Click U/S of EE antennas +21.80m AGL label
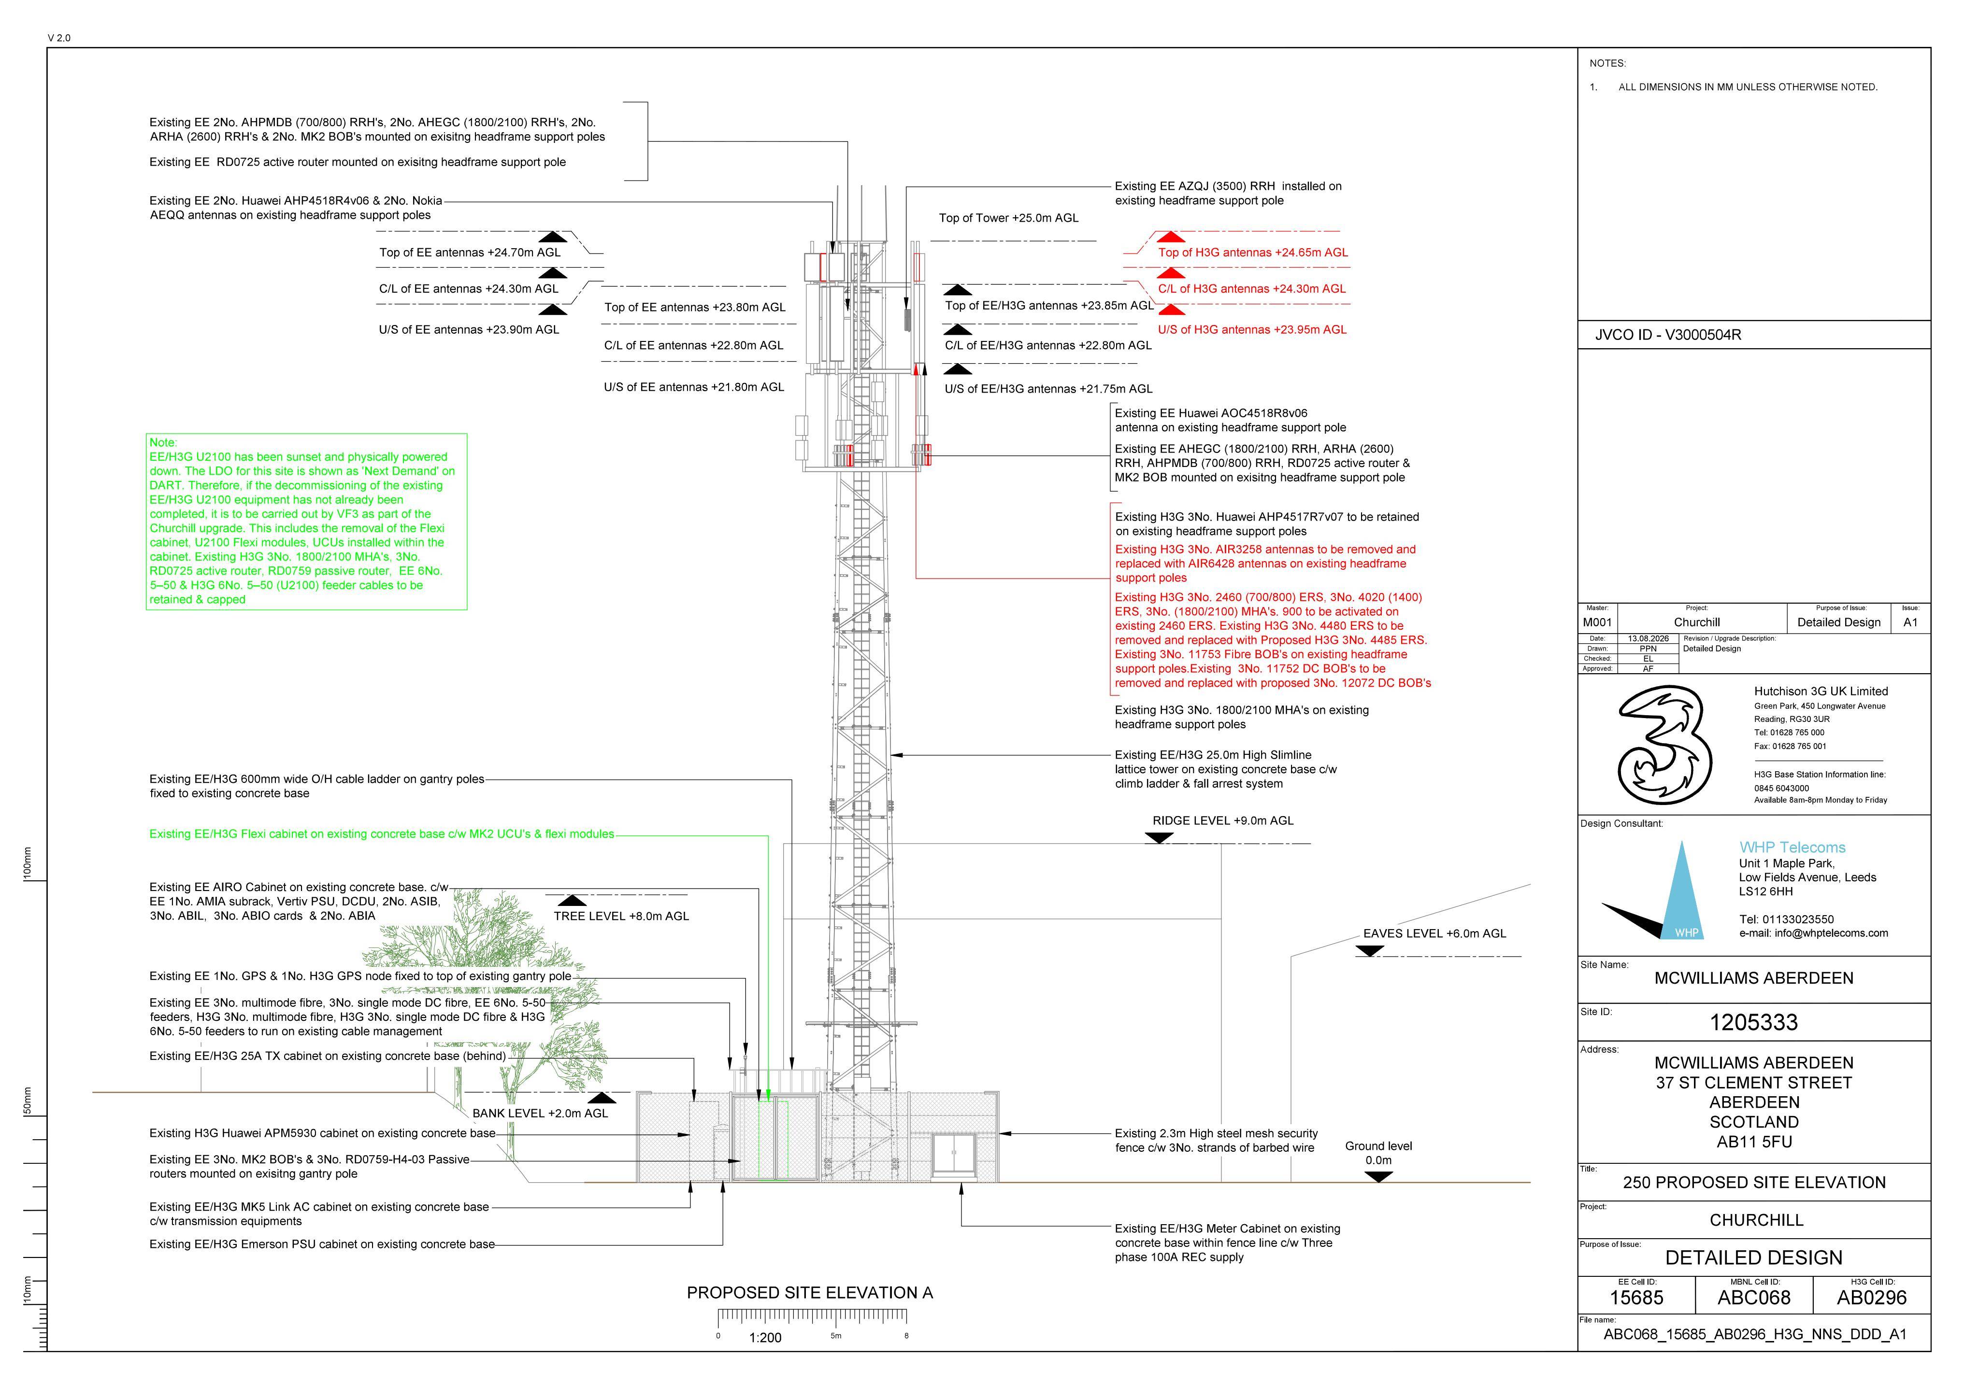The width and height of the screenshot is (1979, 1399). click(694, 388)
